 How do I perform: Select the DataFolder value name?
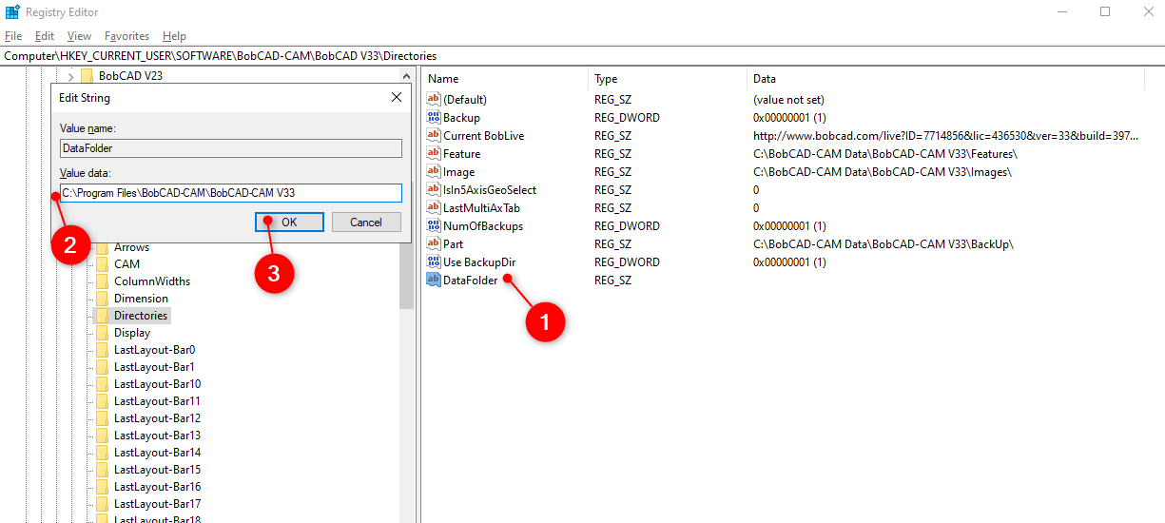tap(470, 280)
